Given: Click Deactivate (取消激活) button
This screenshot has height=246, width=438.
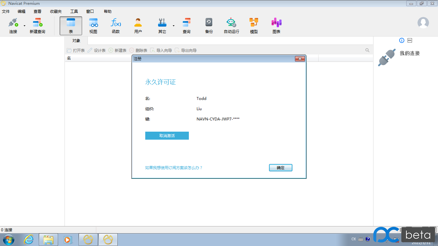Looking at the screenshot, I should pos(167,136).
